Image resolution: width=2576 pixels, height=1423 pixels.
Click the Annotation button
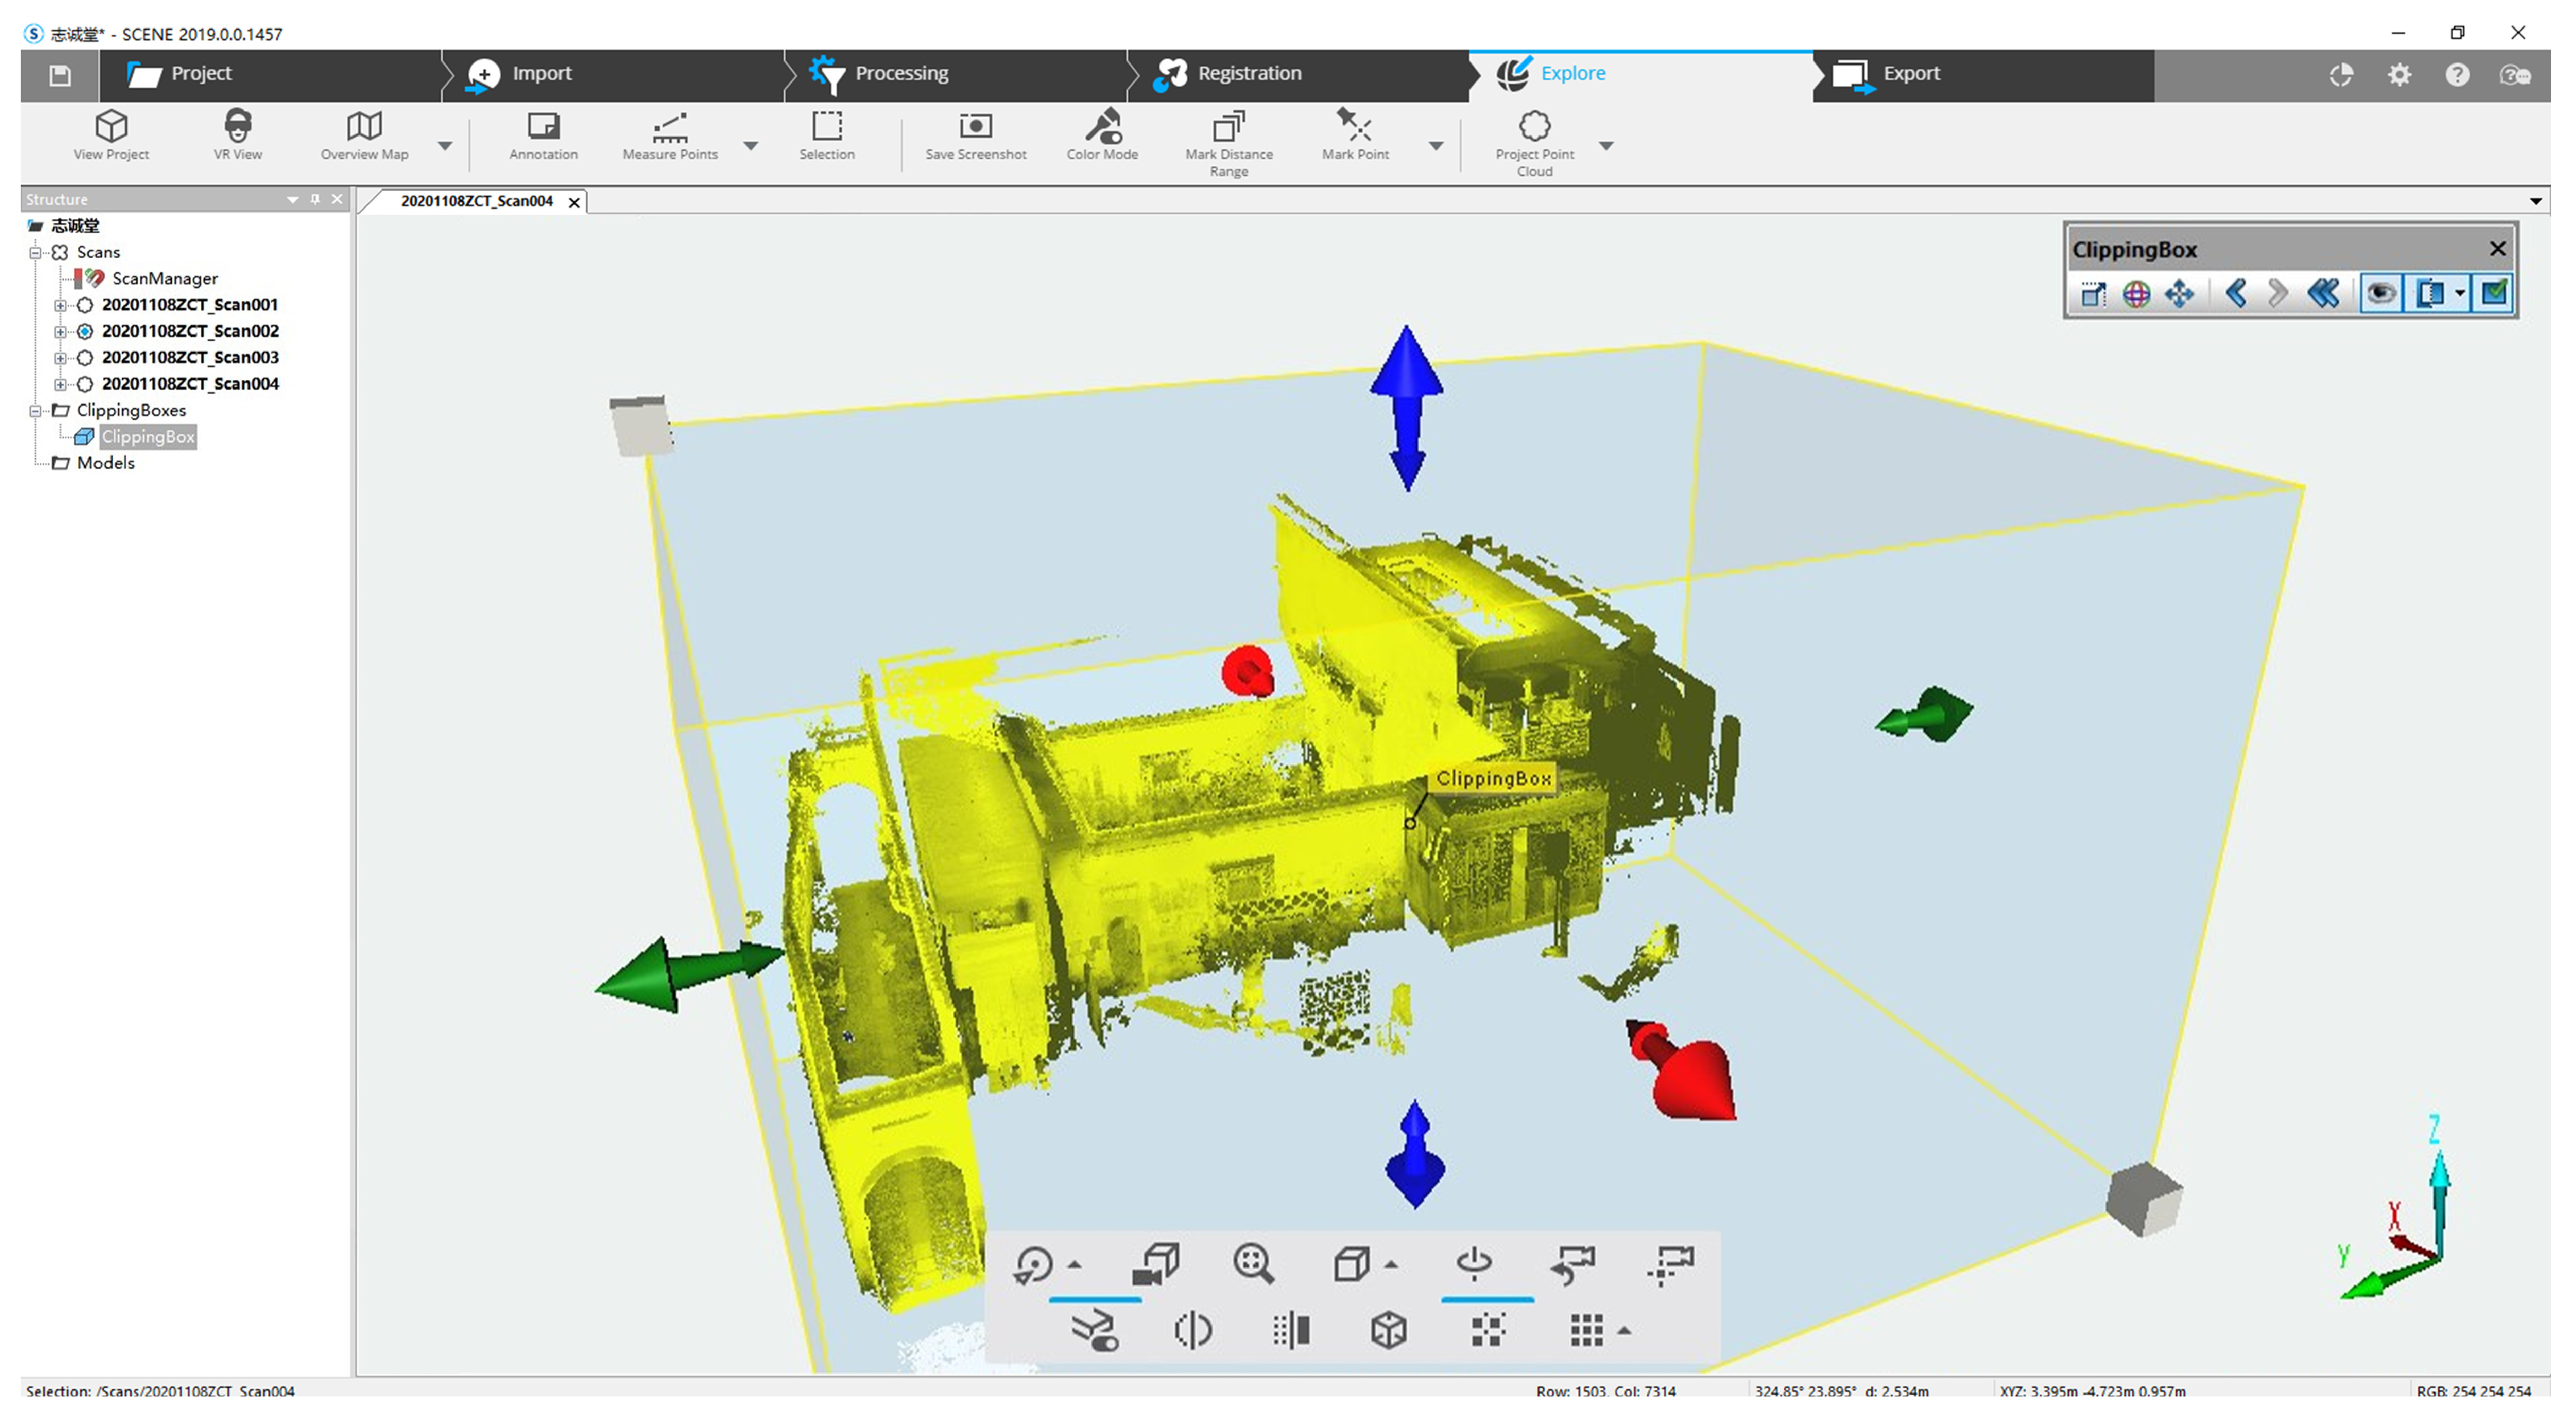(543, 135)
